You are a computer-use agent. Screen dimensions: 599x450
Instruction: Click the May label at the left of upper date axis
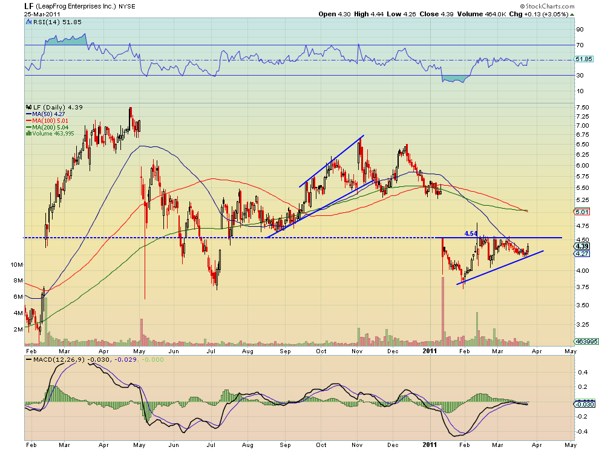coord(139,351)
